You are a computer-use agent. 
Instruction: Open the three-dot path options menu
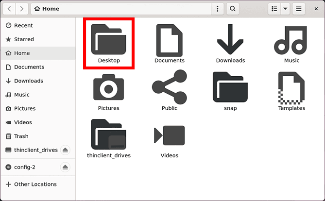(x=217, y=9)
